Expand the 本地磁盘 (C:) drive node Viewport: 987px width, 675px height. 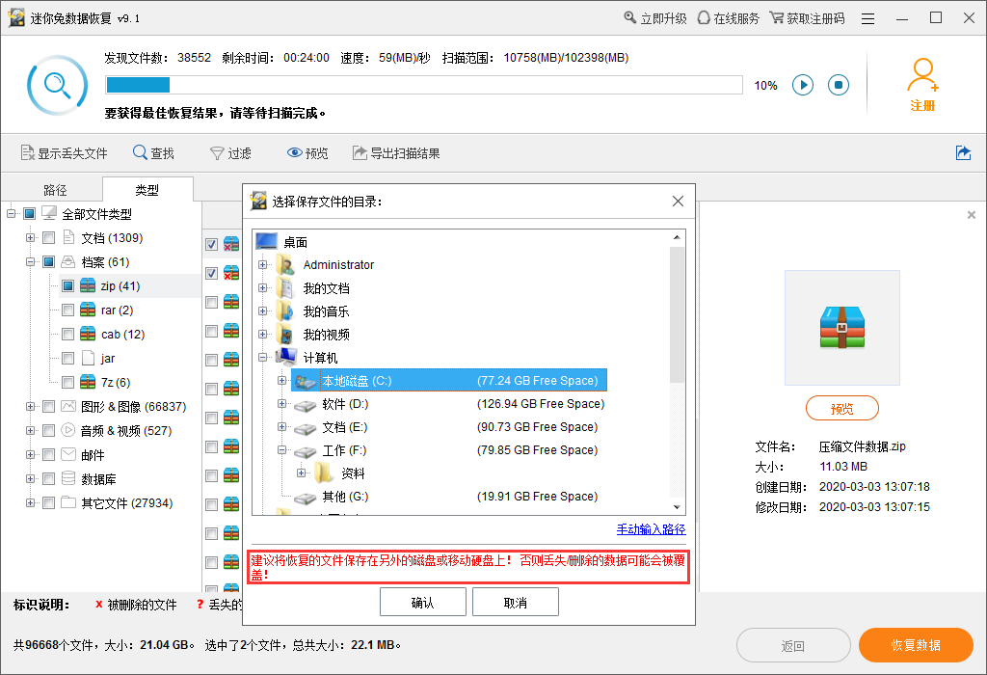(282, 380)
